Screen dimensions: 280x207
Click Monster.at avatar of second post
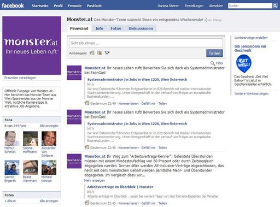tap(74, 117)
